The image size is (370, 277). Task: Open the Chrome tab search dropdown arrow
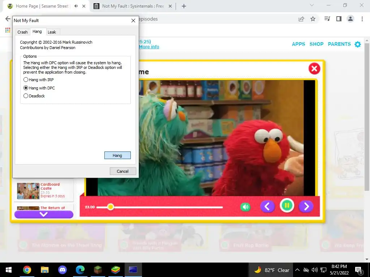point(312,5)
